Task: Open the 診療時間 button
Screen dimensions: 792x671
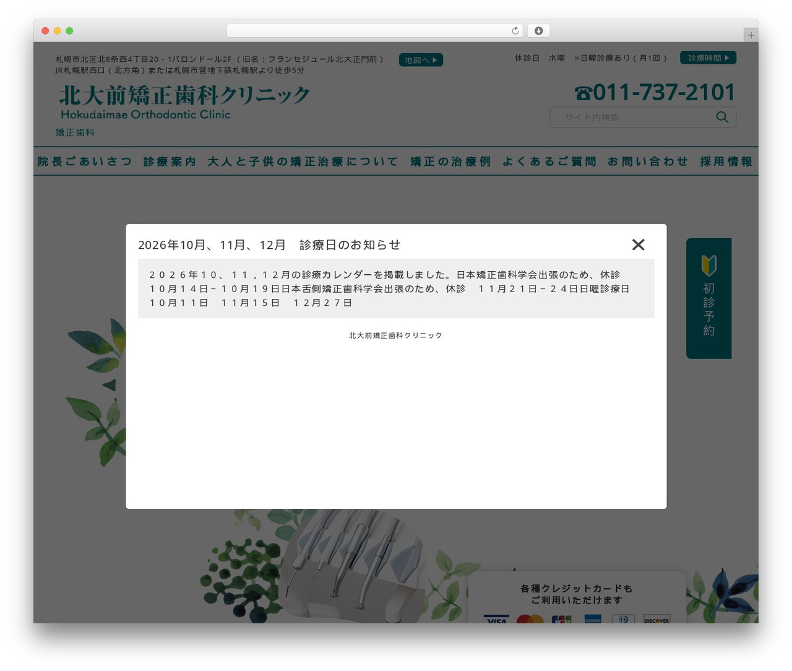Action: click(708, 58)
